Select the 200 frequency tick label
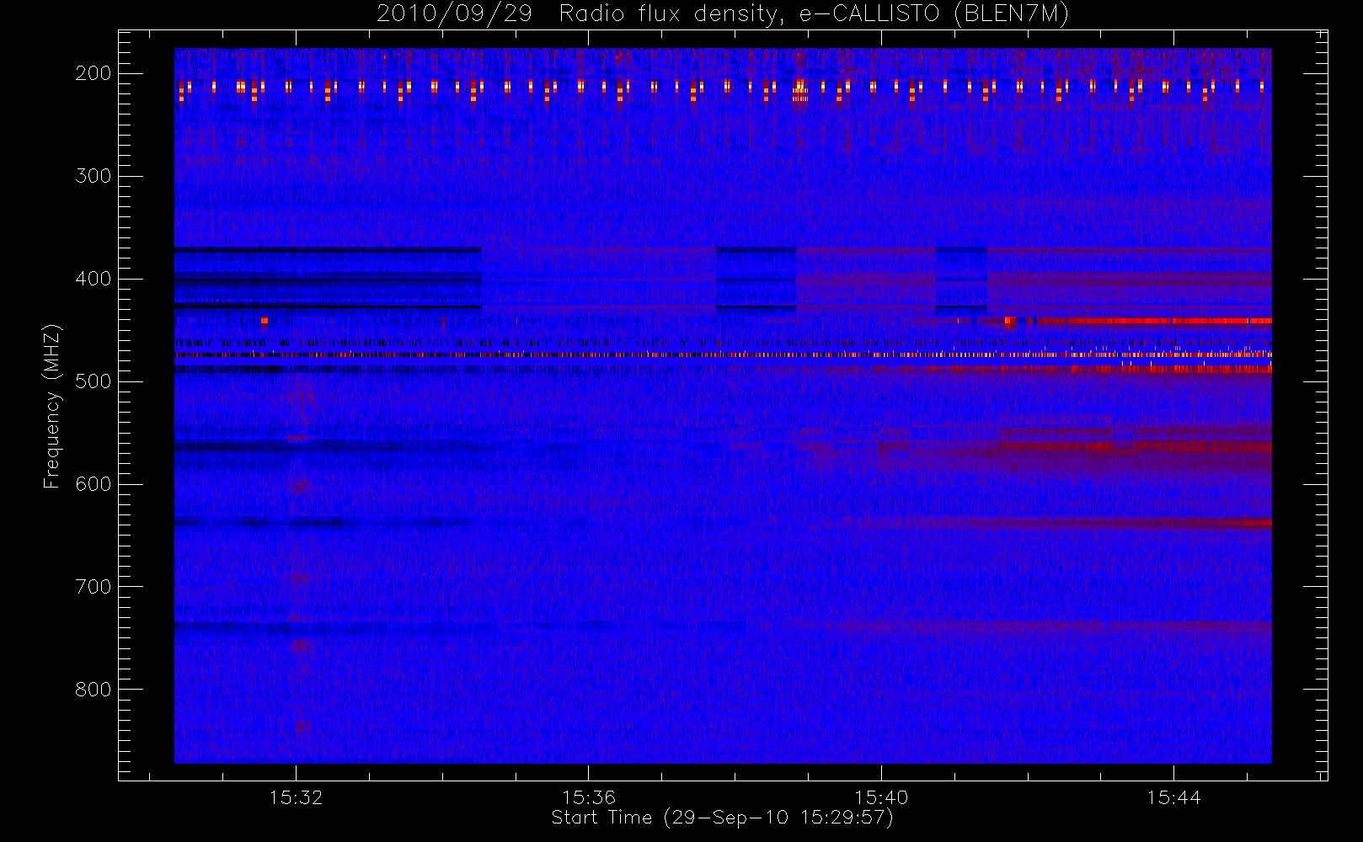1363x842 pixels. (x=94, y=73)
